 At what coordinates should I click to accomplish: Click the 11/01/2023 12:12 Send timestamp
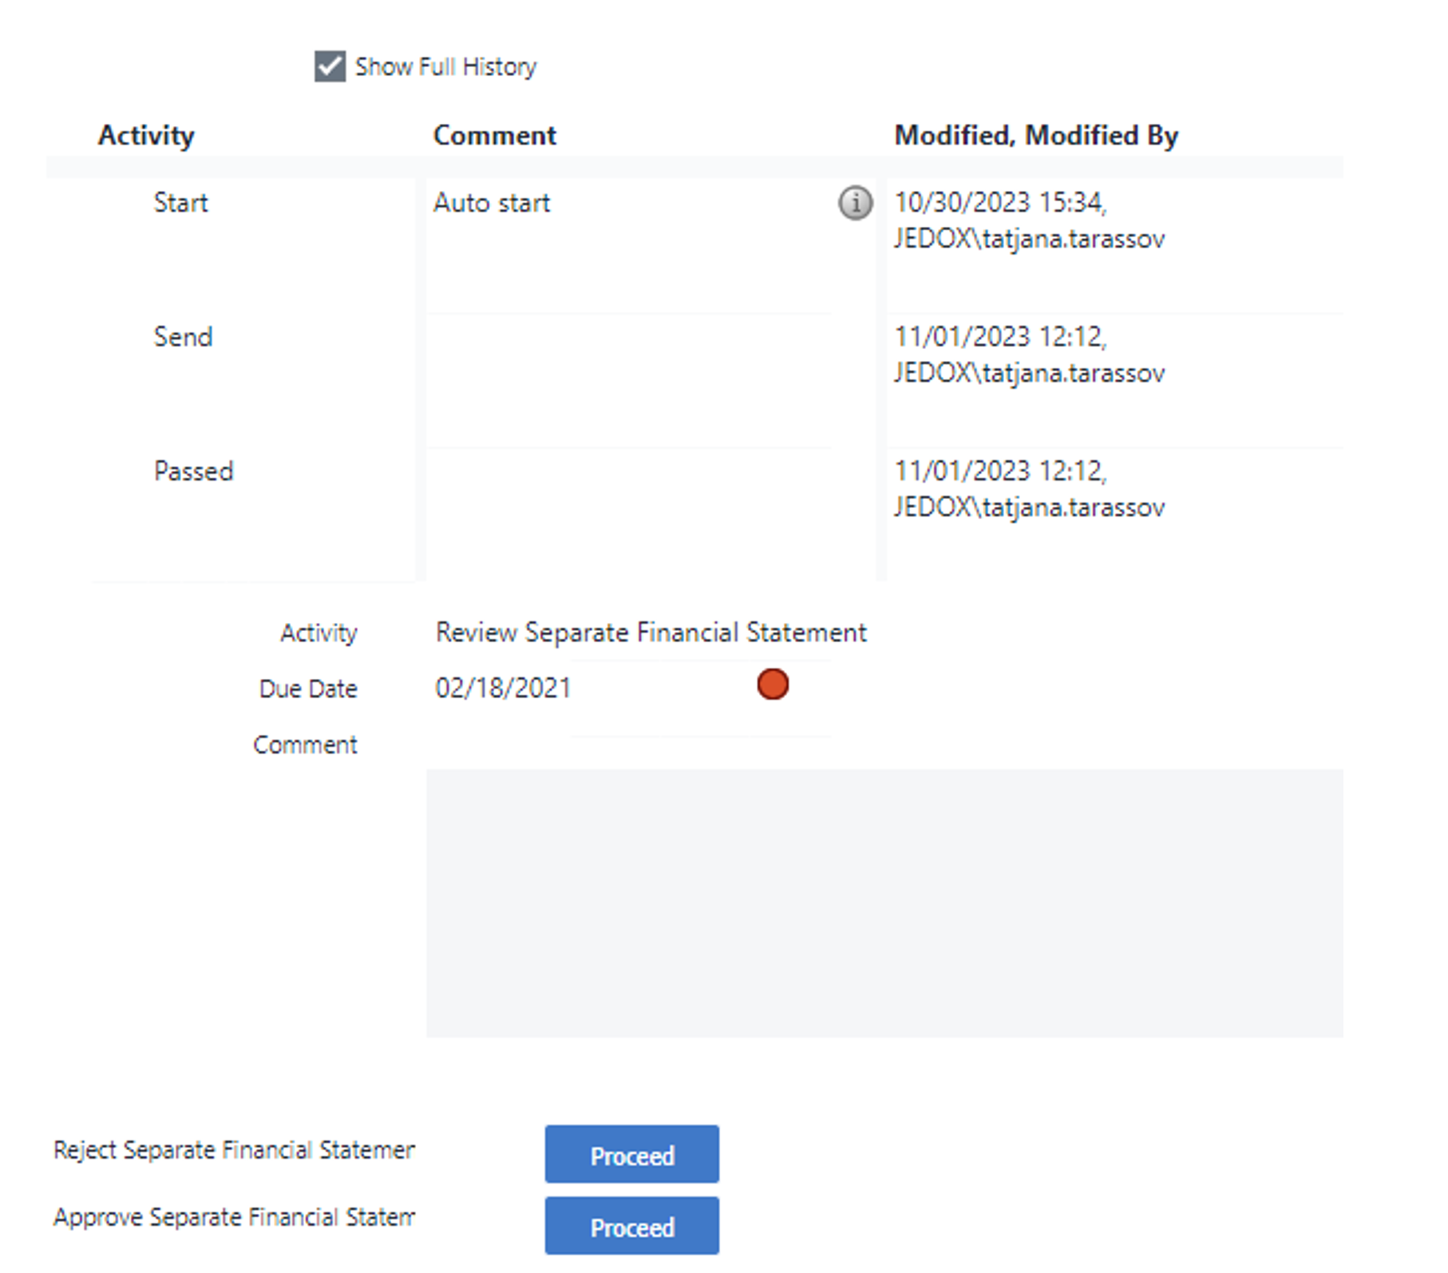(x=1001, y=337)
